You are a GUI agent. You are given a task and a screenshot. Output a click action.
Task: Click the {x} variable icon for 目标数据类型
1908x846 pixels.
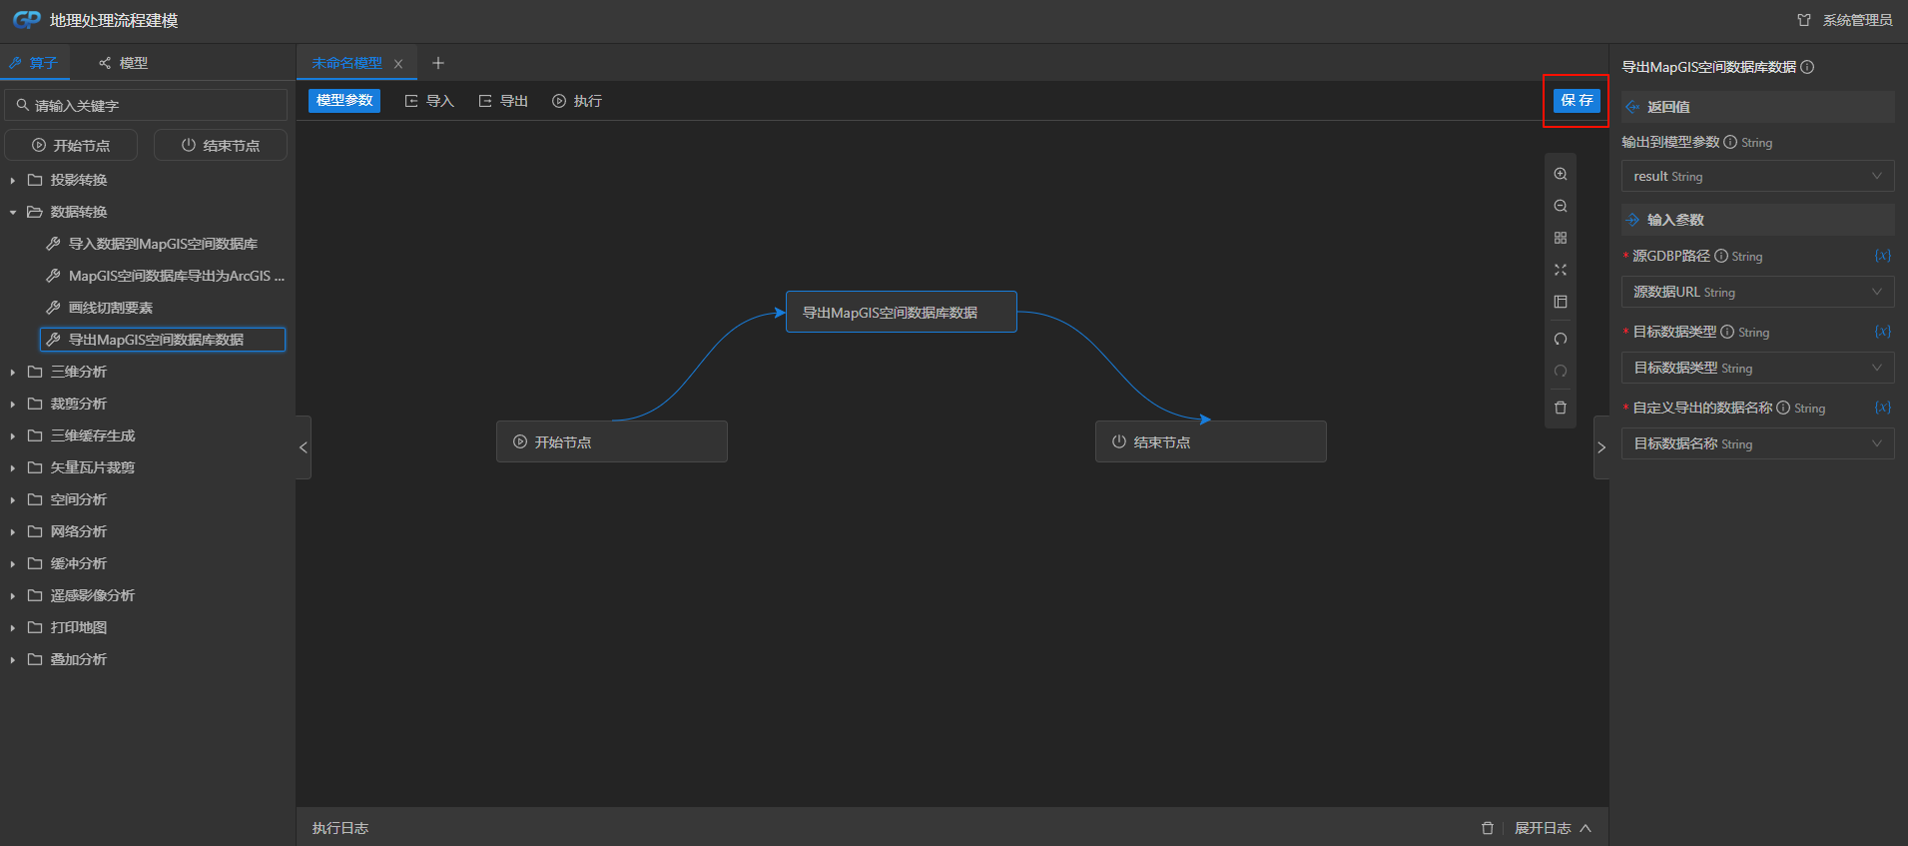point(1882,332)
